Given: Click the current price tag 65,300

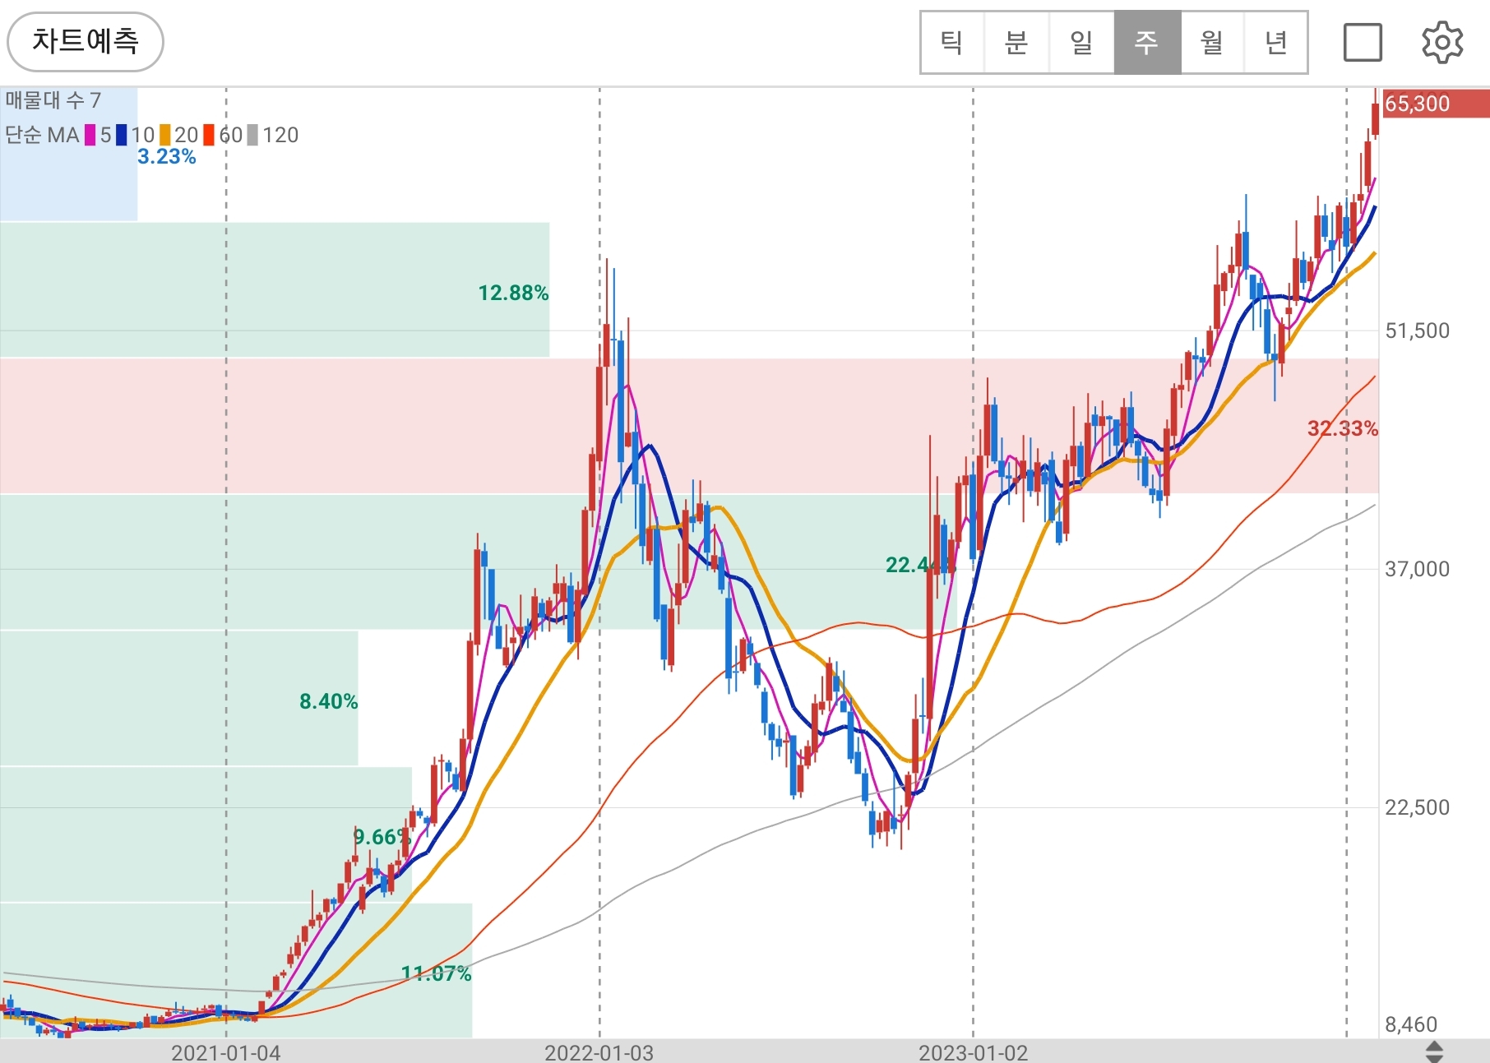Looking at the screenshot, I should pyautogui.click(x=1436, y=104).
